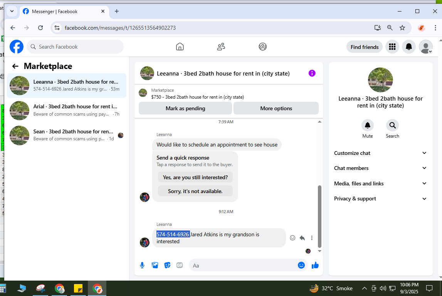Open conversation information purple icon

coord(312,73)
